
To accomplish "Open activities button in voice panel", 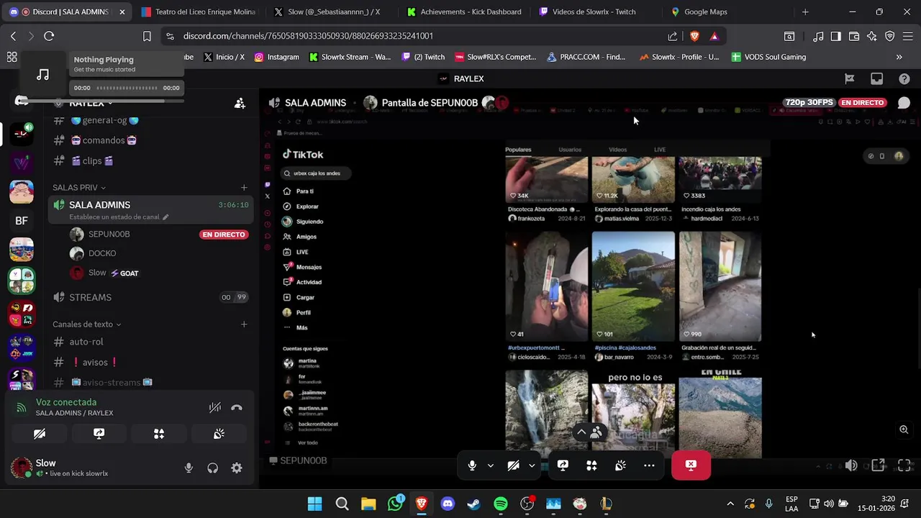I will tap(159, 434).
